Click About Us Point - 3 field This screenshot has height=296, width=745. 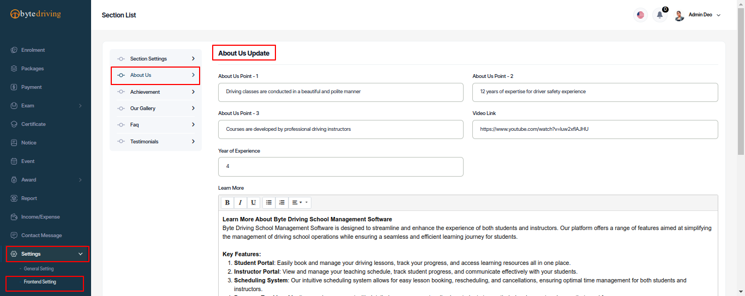point(340,129)
